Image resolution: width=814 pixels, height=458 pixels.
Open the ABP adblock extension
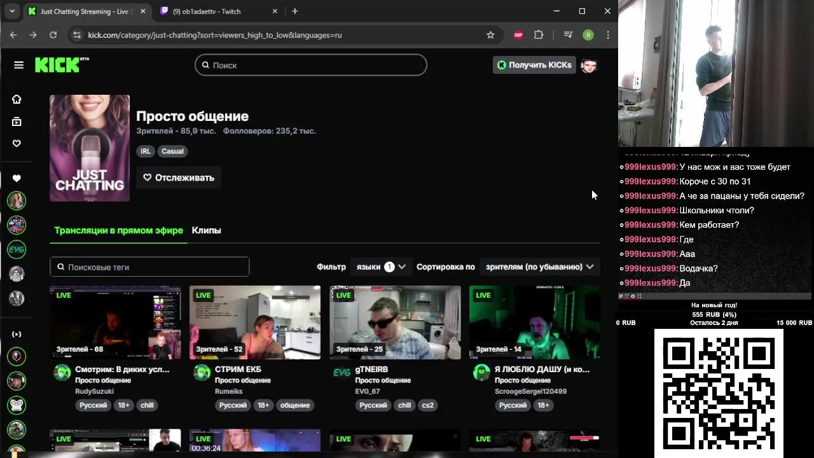[x=518, y=35]
